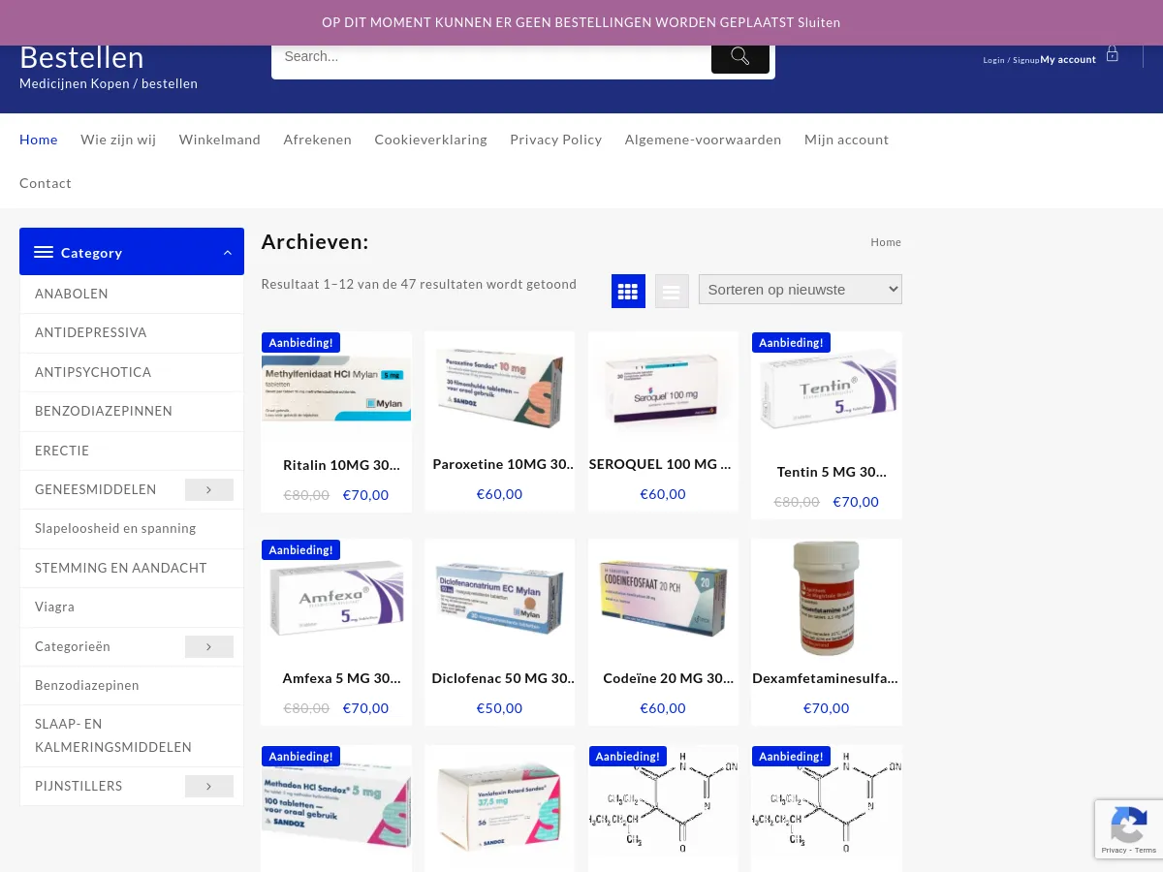Expand the GENEESMIDDELEN subcategory arrow

[209, 490]
